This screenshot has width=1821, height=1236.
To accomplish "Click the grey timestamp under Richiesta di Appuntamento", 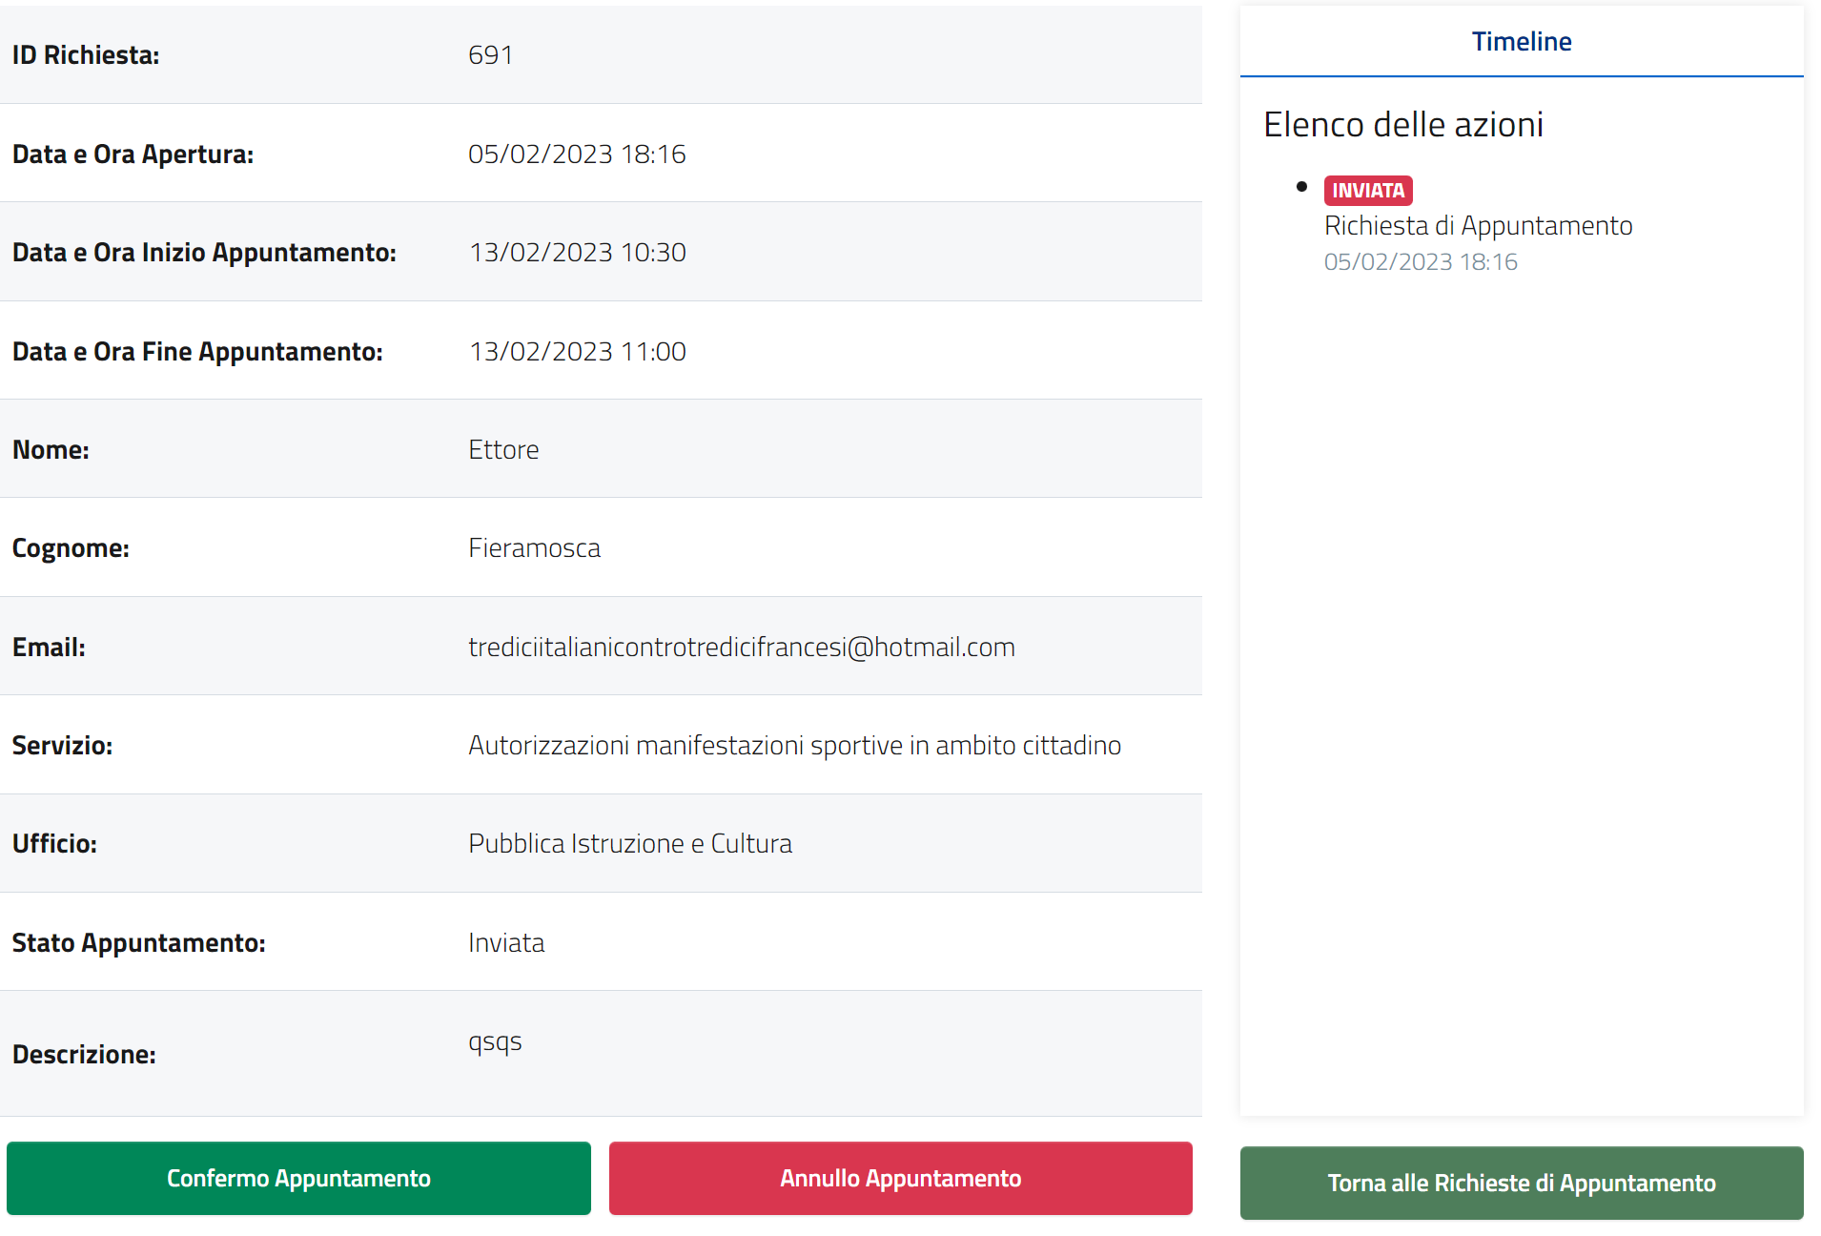I will [x=1420, y=262].
